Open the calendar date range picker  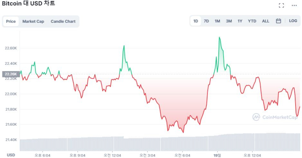pyautogui.click(x=278, y=21)
